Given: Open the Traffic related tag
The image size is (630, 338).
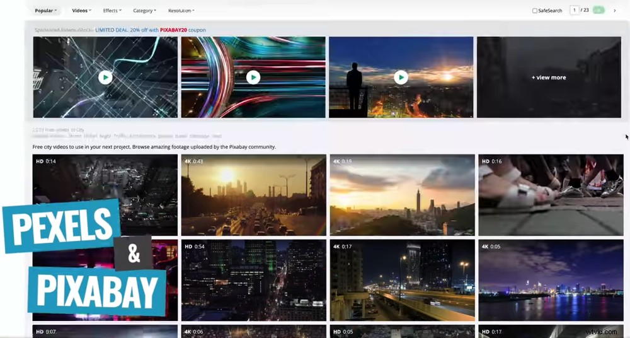Looking at the screenshot, I should click(120, 136).
